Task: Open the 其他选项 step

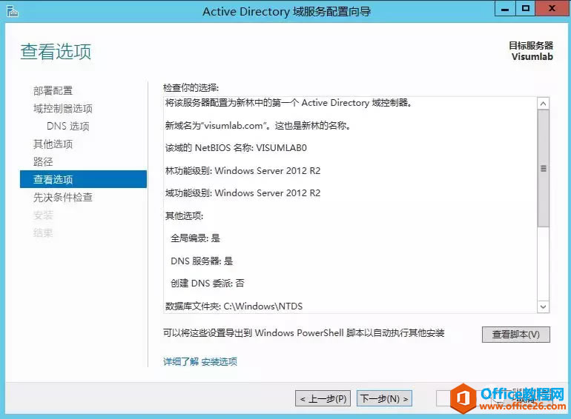Action: (x=53, y=144)
